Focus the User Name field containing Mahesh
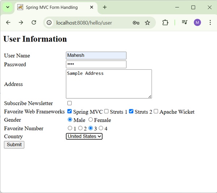 (x=96, y=55)
